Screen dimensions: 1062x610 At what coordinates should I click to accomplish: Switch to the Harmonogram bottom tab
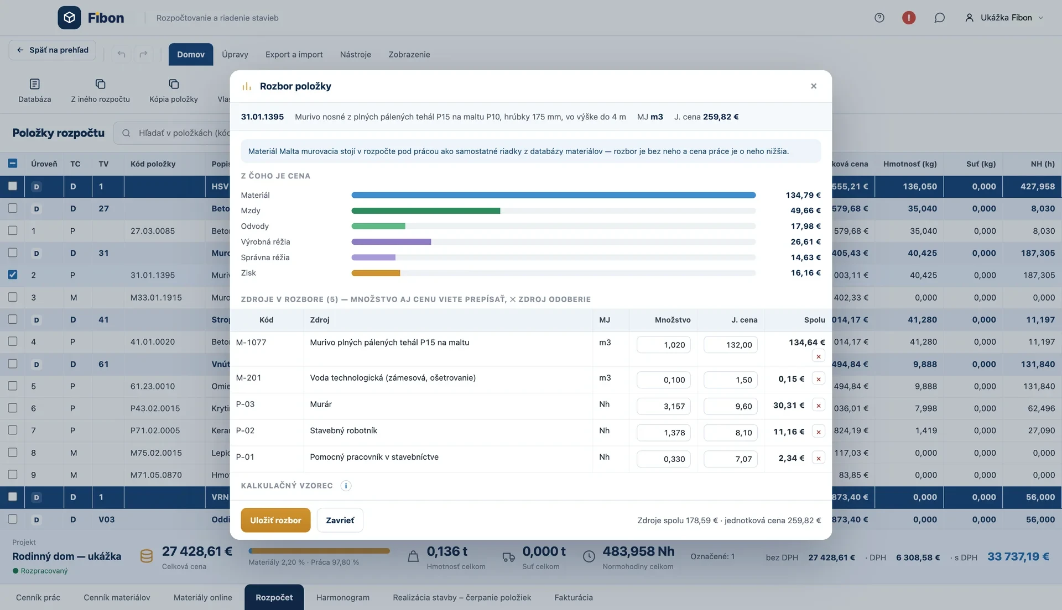point(342,597)
